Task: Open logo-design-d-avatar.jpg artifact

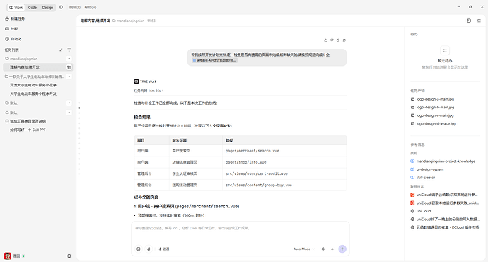Action: pos(434,123)
